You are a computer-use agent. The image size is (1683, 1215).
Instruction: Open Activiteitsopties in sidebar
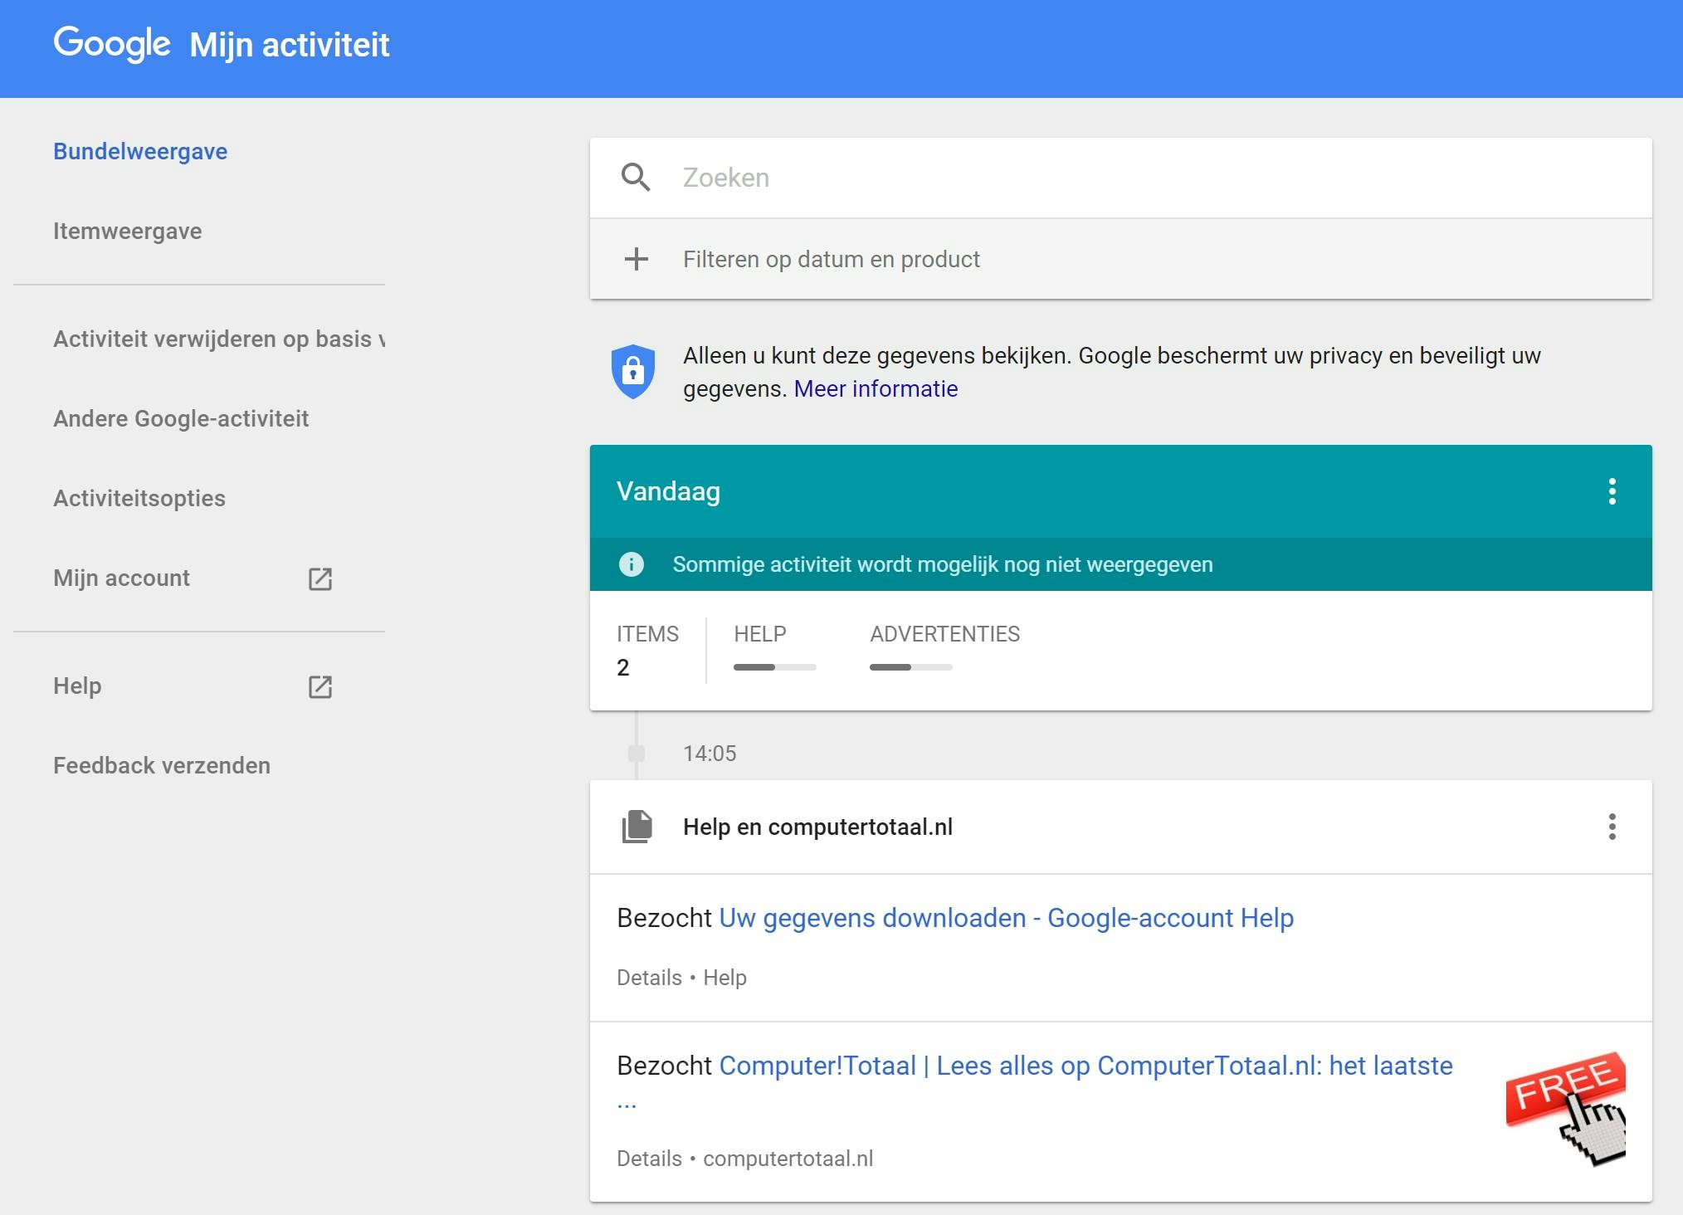(x=139, y=498)
